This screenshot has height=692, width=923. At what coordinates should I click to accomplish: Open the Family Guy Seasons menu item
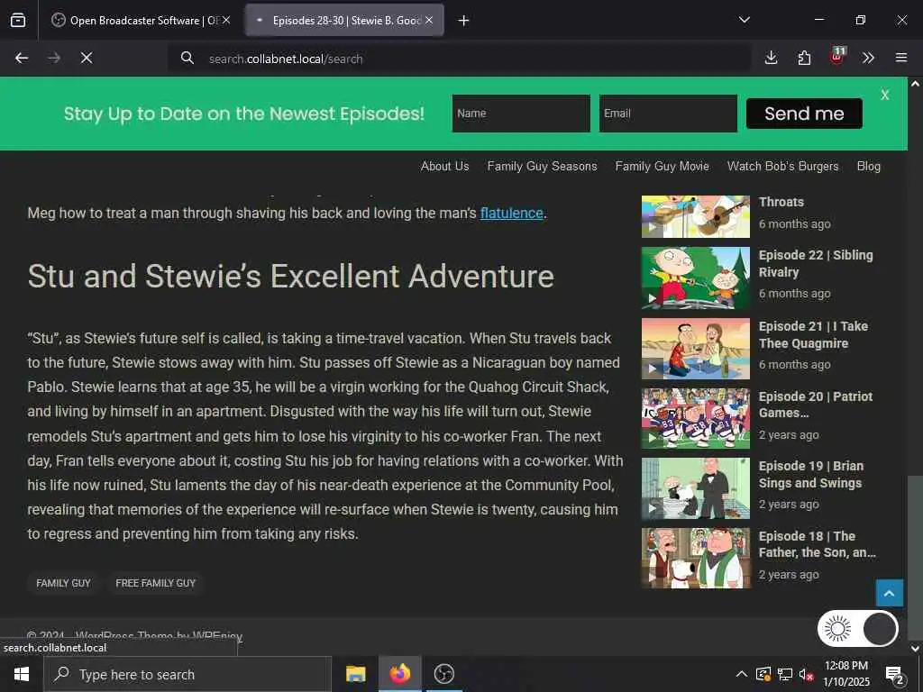pos(542,166)
